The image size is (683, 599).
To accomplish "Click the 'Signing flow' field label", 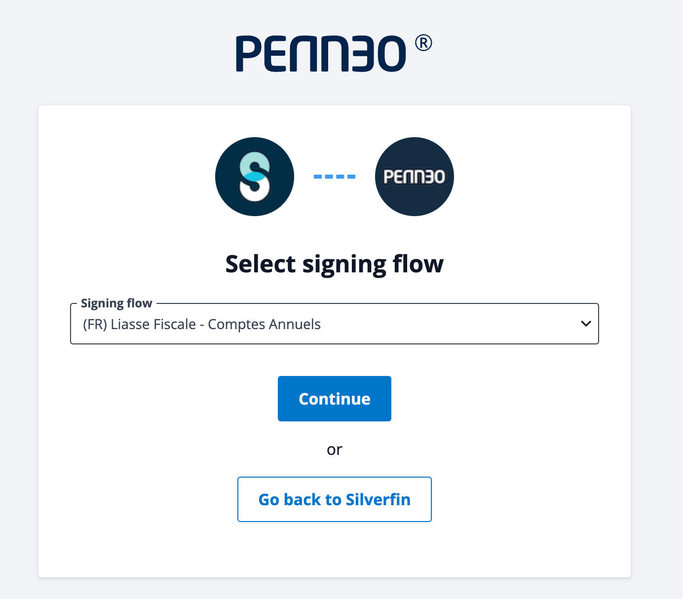I will point(116,303).
